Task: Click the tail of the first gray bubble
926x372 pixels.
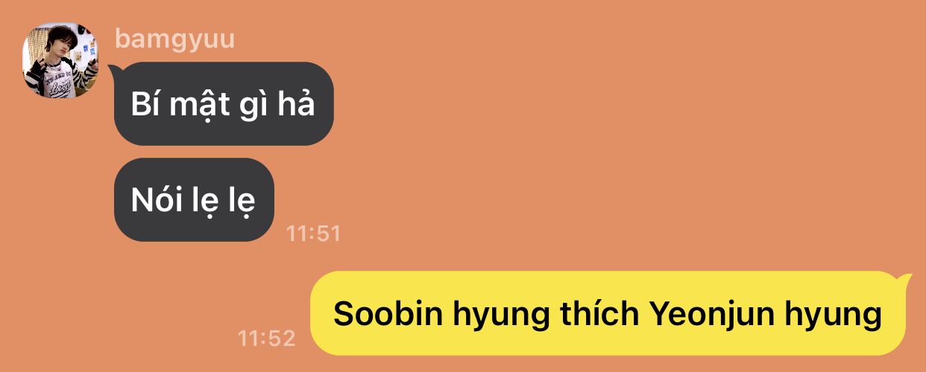Action: tap(115, 71)
